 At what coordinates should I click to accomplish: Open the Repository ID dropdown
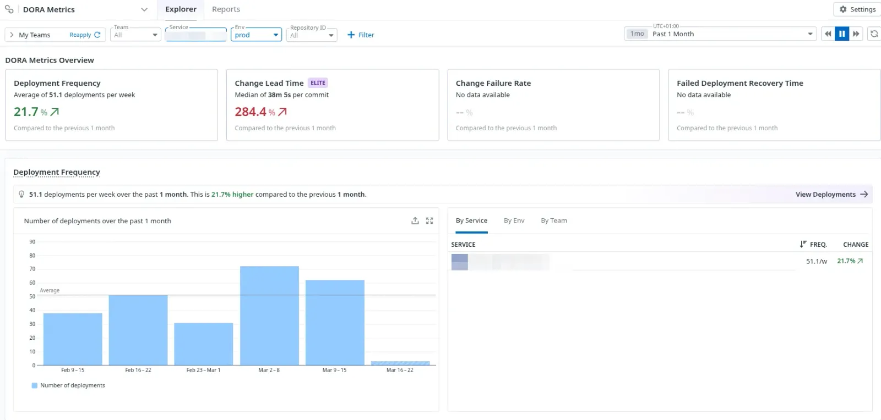(312, 35)
